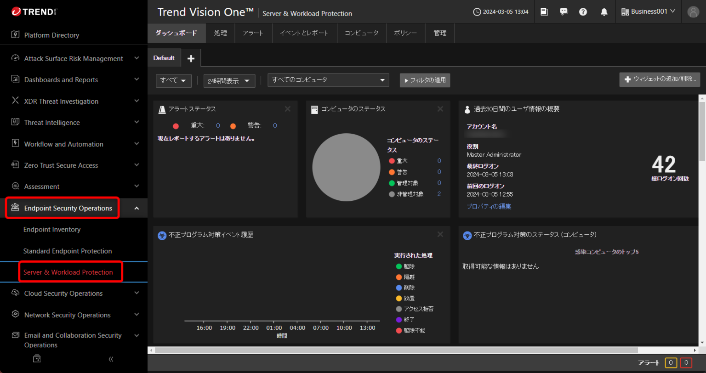This screenshot has height=373, width=706.
Task: Switch to the Policies tab
Action: (x=405, y=33)
